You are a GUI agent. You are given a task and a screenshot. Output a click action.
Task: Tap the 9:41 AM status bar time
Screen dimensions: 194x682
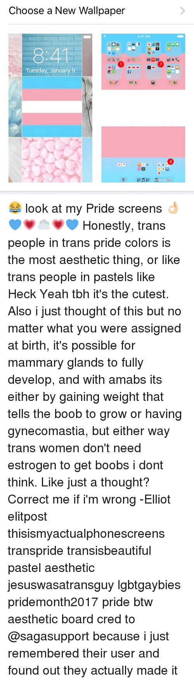144,36
